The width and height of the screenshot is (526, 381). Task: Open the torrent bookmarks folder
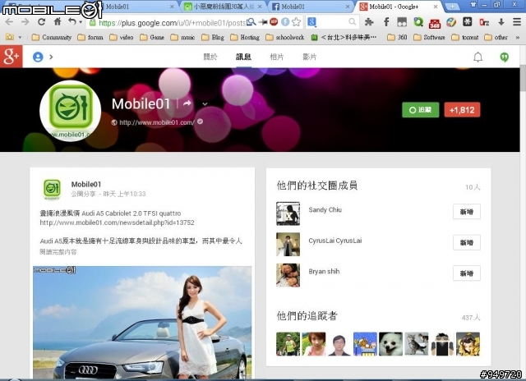pos(465,37)
